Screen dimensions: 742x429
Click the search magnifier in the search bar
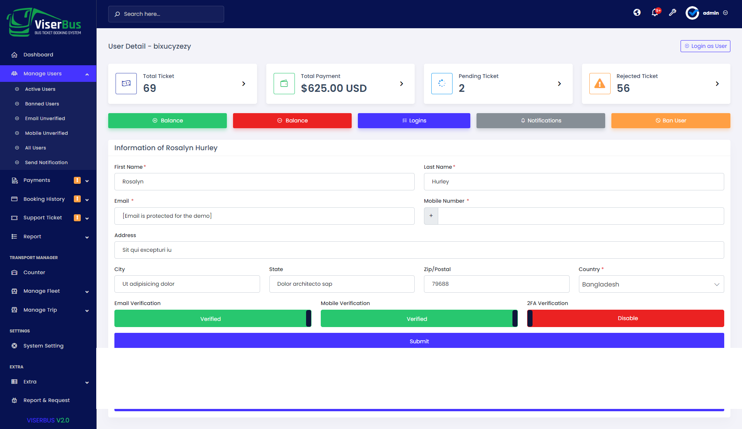pyautogui.click(x=117, y=14)
